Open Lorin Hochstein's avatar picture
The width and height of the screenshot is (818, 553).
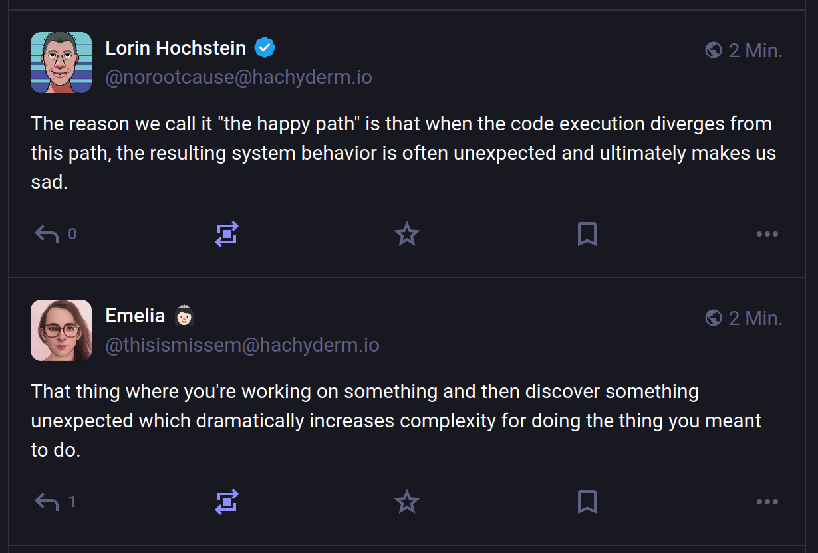pos(61,62)
